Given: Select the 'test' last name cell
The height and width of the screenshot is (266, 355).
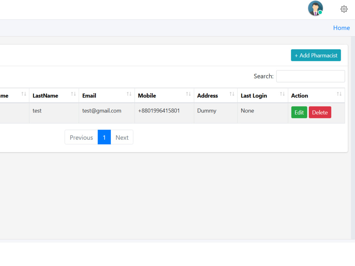Looking at the screenshot, I should [x=54, y=113].
